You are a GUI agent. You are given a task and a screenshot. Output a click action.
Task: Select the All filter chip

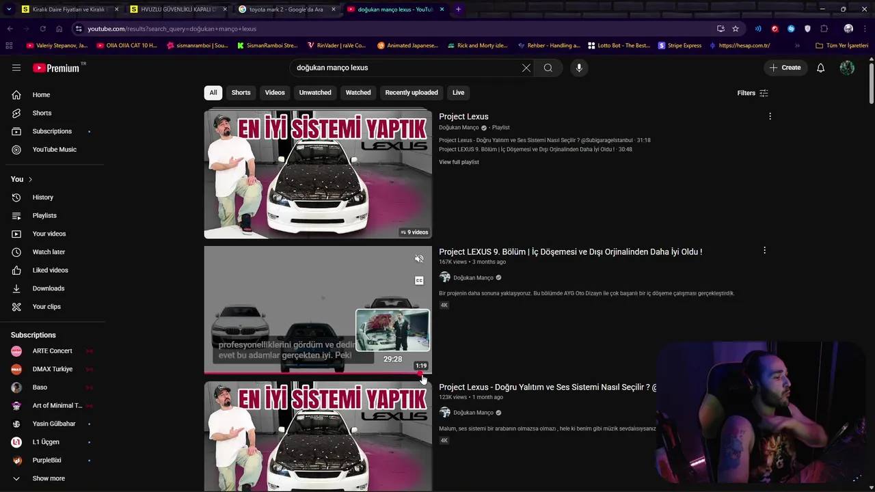213,93
